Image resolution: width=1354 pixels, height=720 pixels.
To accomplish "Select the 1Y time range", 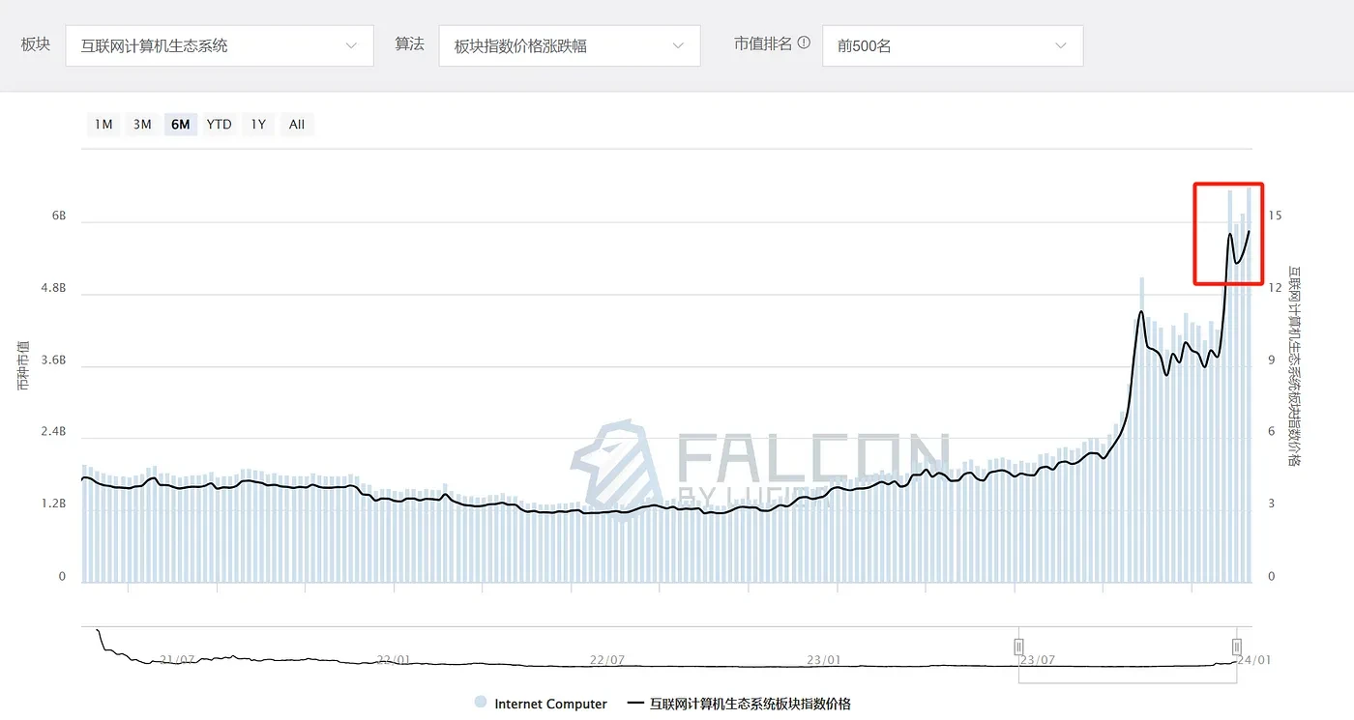I will [258, 124].
